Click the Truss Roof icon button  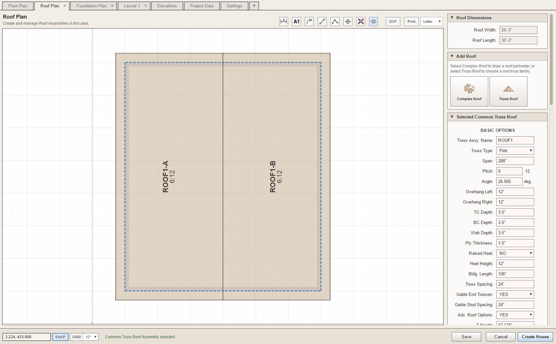(x=508, y=91)
